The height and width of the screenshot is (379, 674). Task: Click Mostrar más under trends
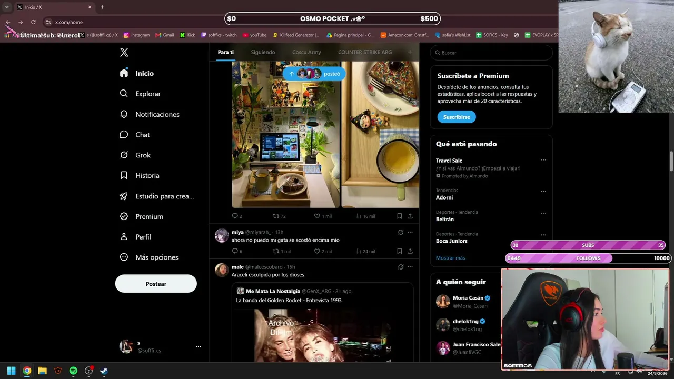450,258
